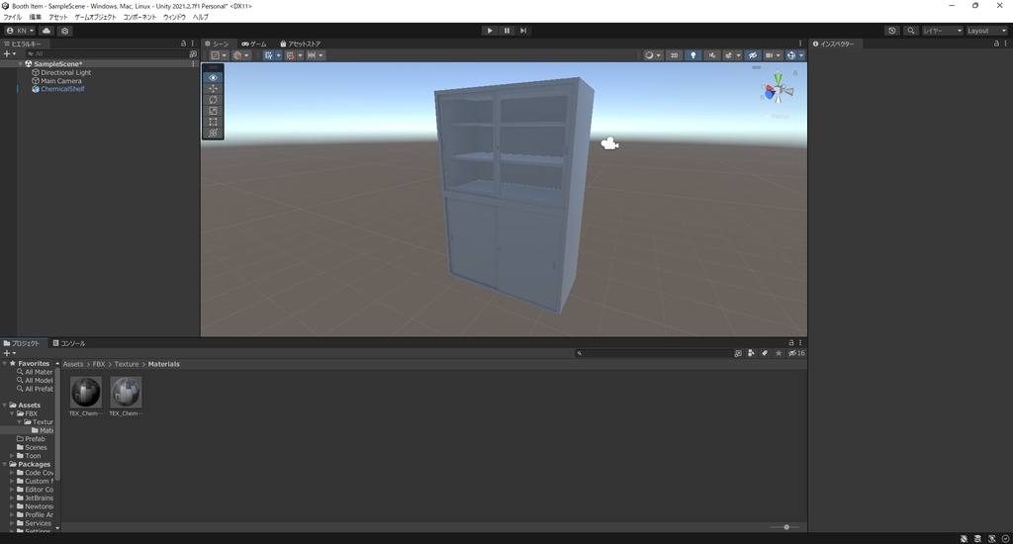The height and width of the screenshot is (544, 1013).
Task: Toggle the gizmo rotation lock
Action: pos(795,73)
